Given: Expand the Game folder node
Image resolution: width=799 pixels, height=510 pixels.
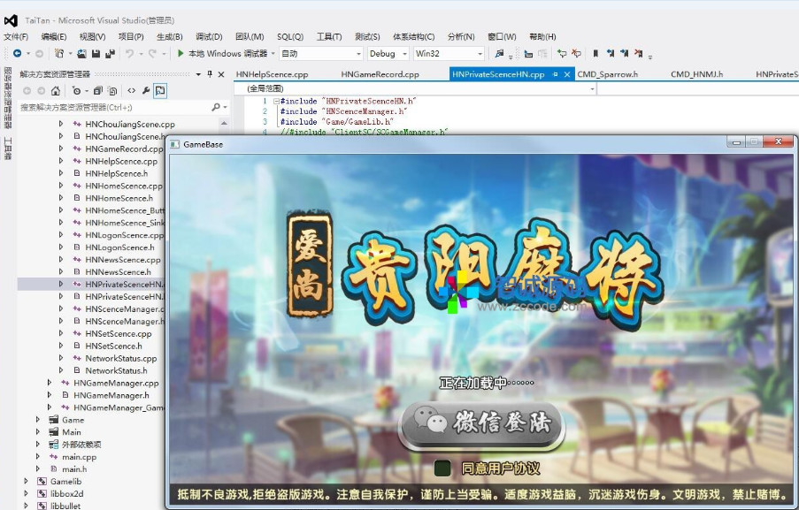Looking at the screenshot, I should 38,419.
